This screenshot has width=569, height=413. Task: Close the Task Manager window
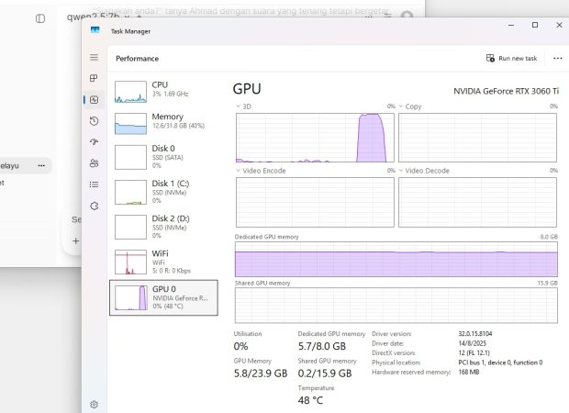[x=559, y=25]
